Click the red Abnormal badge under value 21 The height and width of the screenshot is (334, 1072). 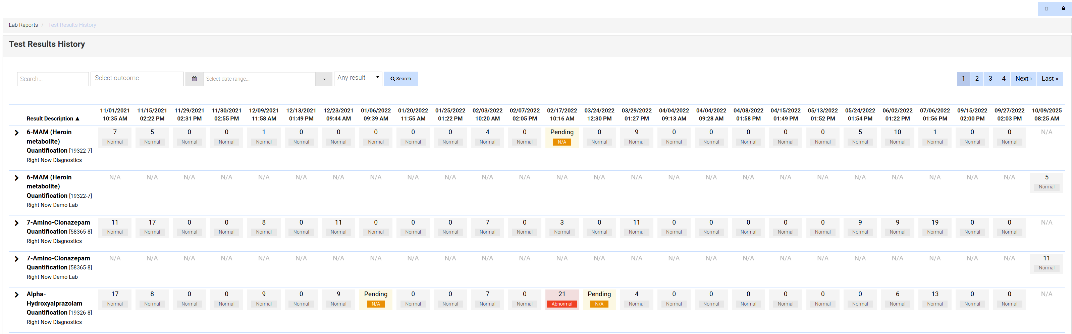tap(561, 304)
